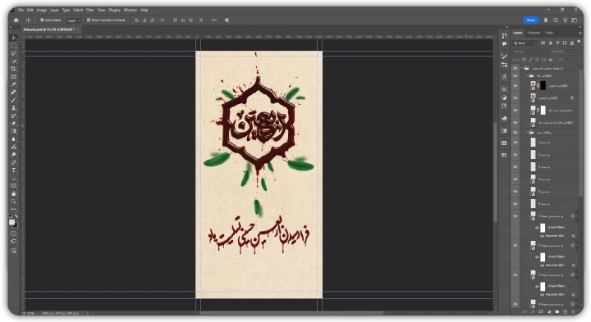
Task: Open the Comments panel icon
Action: [x=504, y=44]
